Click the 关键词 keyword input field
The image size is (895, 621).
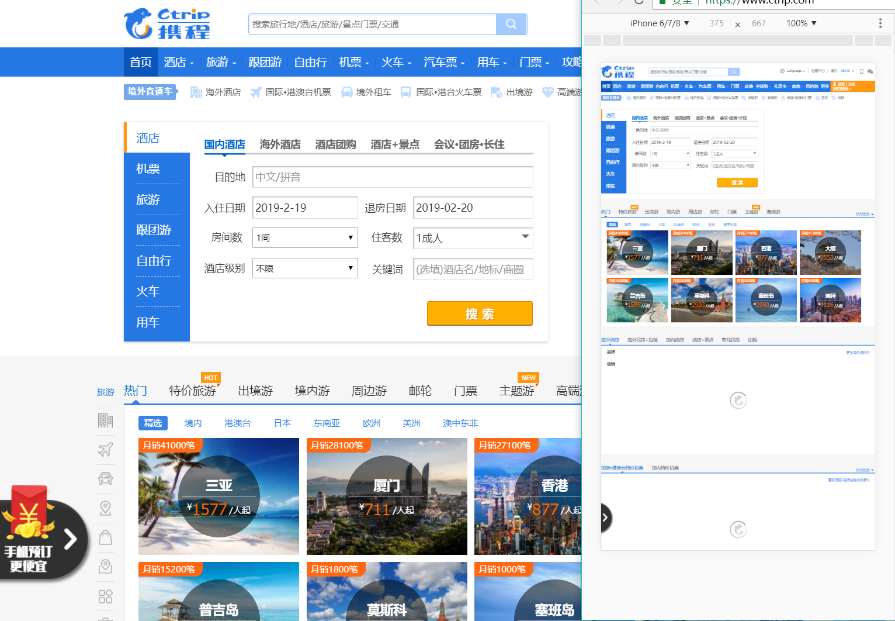tap(473, 269)
